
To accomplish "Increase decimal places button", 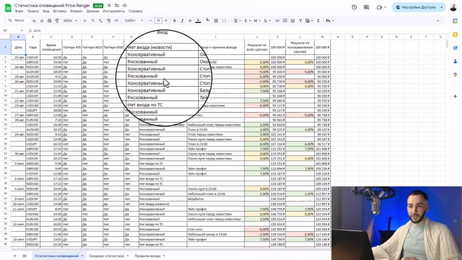I will point(108,21).
